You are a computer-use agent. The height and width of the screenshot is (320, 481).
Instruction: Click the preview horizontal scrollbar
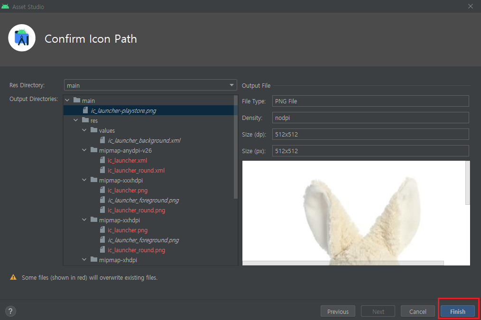pos(343,263)
